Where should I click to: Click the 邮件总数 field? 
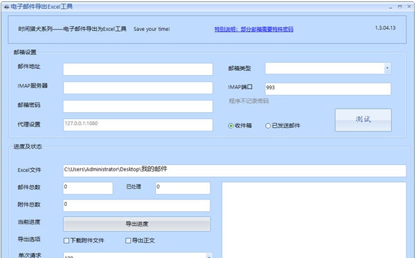coord(88,188)
